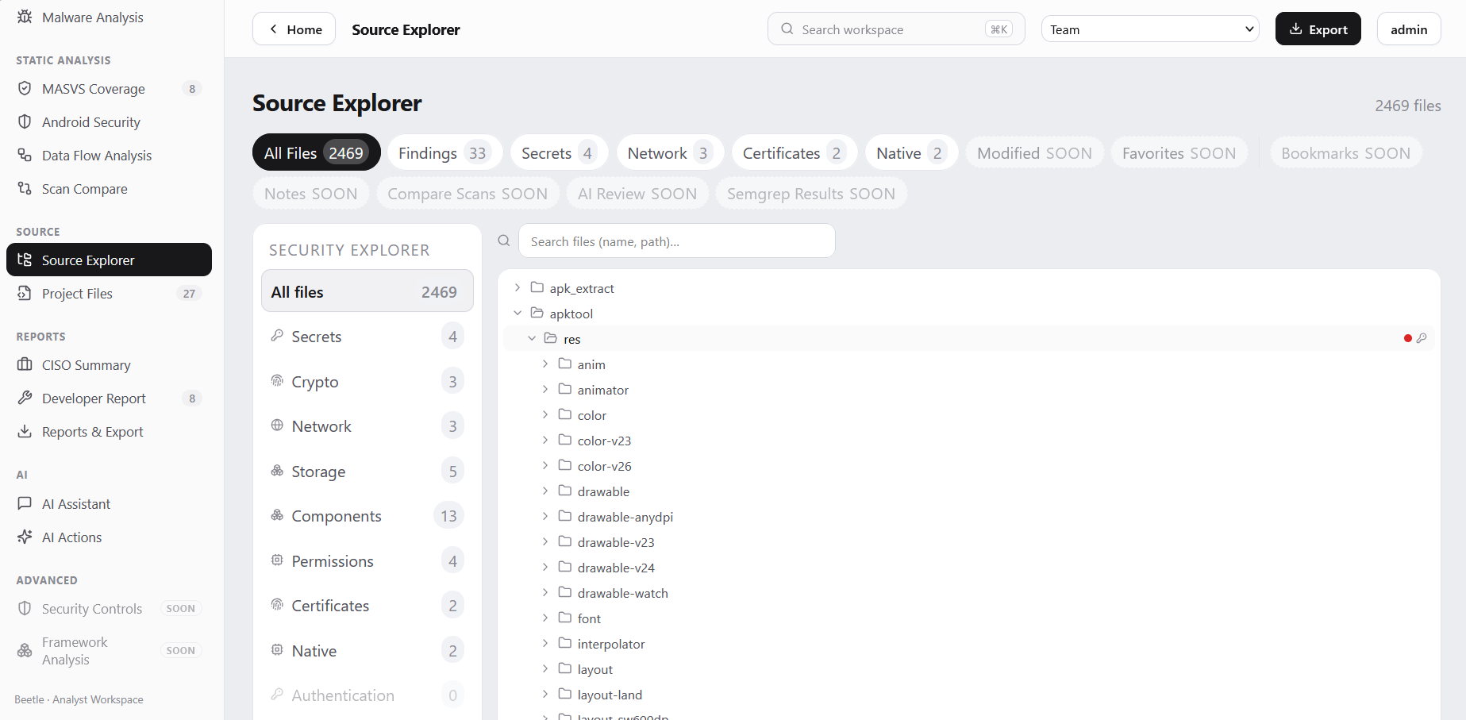Click the CISO Summary icon
Image resolution: width=1466 pixels, height=720 pixels.
[x=25, y=364]
